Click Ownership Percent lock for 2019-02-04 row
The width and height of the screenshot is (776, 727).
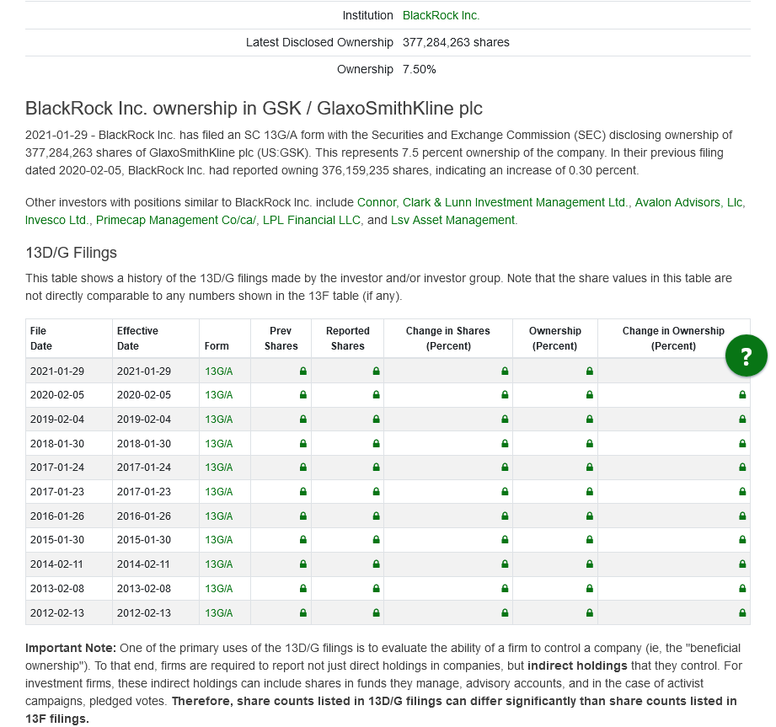tap(590, 419)
